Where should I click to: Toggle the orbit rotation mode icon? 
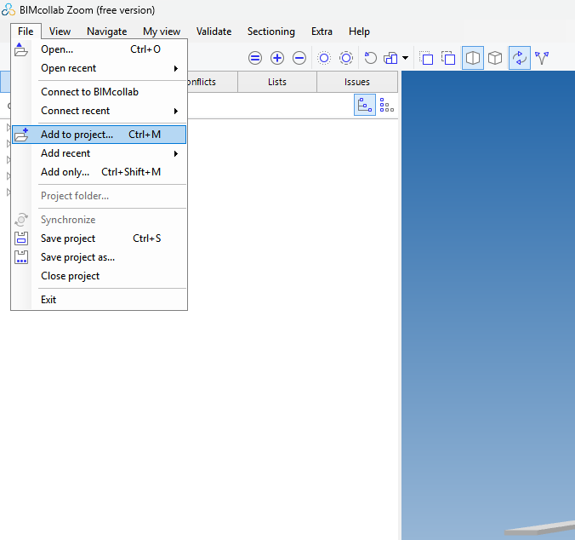pos(519,58)
